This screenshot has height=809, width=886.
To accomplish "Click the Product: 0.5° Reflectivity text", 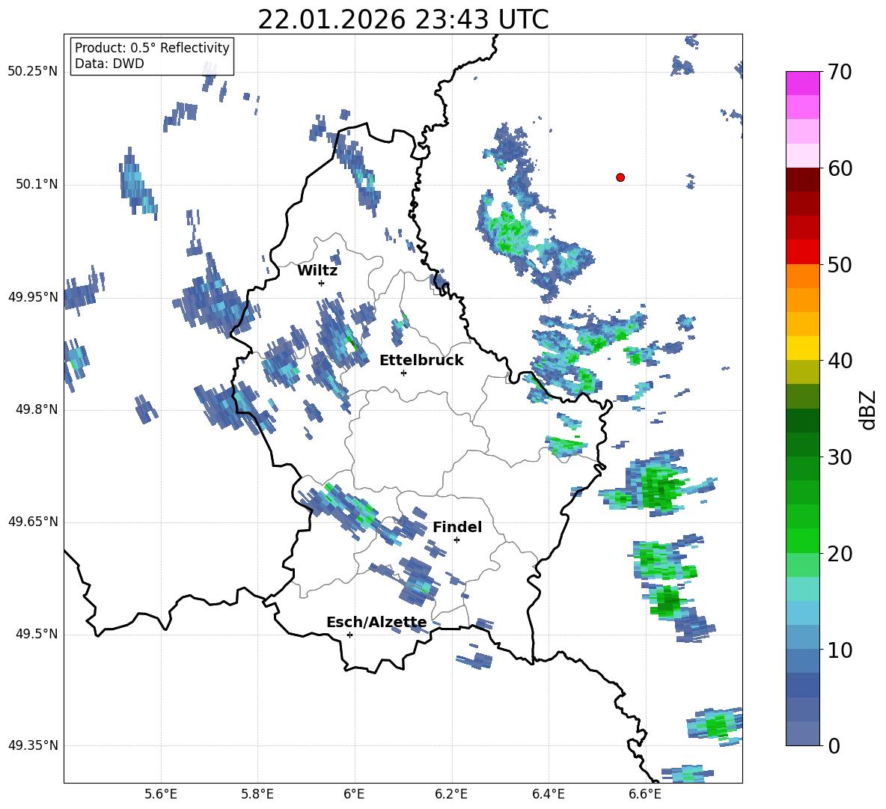I will click(x=152, y=48).
